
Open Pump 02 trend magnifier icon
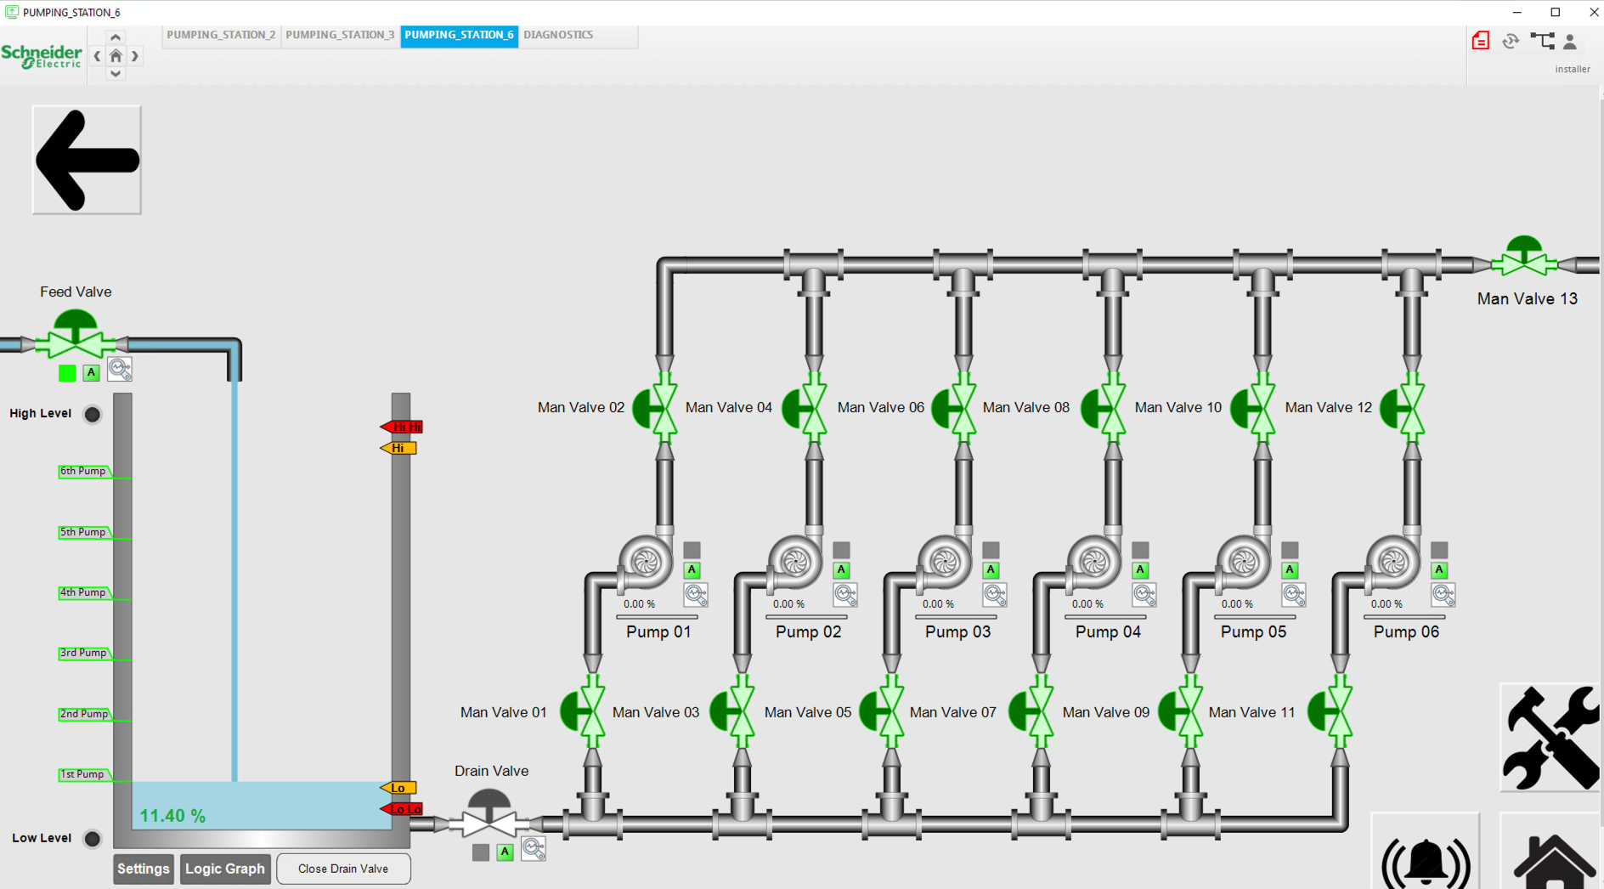[x=845, y=594]
